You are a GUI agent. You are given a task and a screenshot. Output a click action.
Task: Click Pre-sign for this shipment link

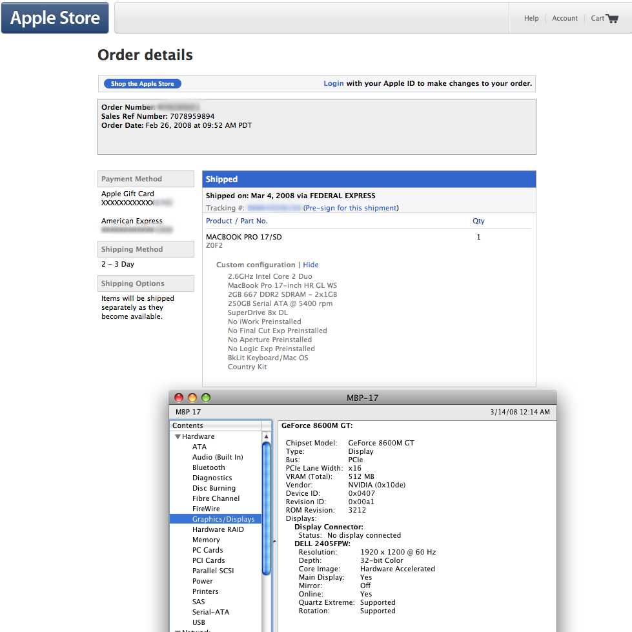[x=351, y=208]
